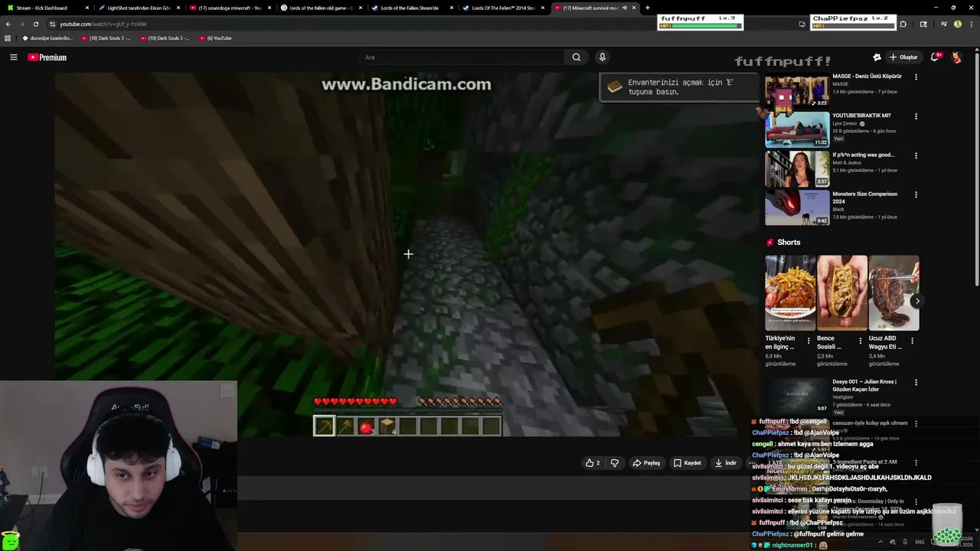Open the Türkiye'nin en ilginç short thumbnail
Image resolution: width=980 pixels, height=551 pixels.
coord(790,293)
